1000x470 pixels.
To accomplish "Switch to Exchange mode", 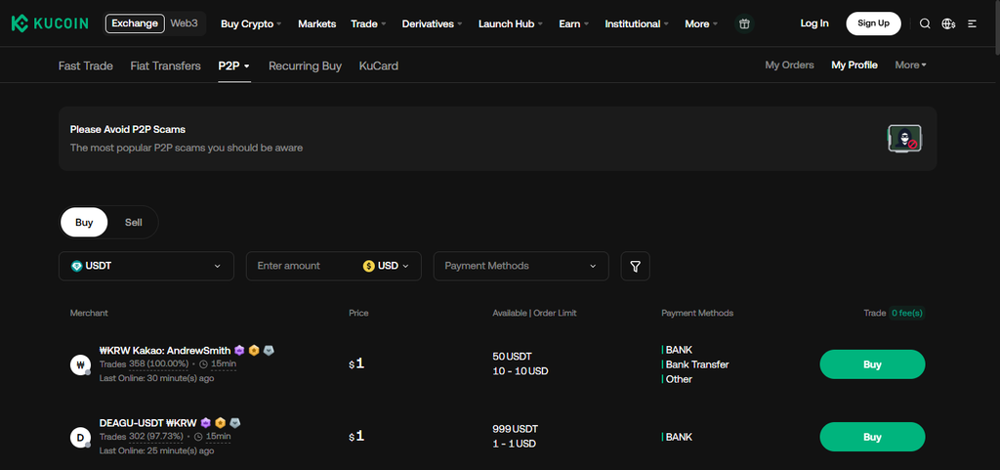I will point(135,23).
